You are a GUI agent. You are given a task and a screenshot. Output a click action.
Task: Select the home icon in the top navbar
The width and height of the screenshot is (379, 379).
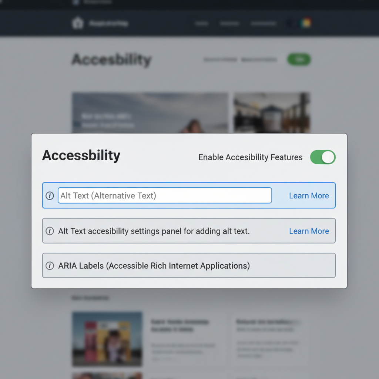[x=78, y=23]
